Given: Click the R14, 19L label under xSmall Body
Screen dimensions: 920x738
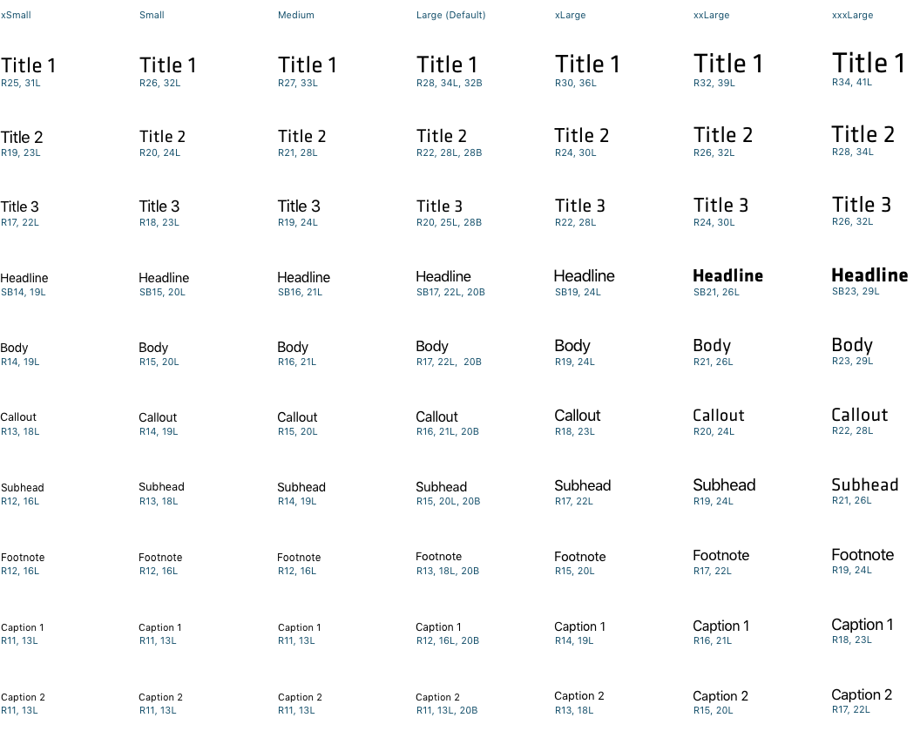Looking at the screenshot, I should pos(20,362).
